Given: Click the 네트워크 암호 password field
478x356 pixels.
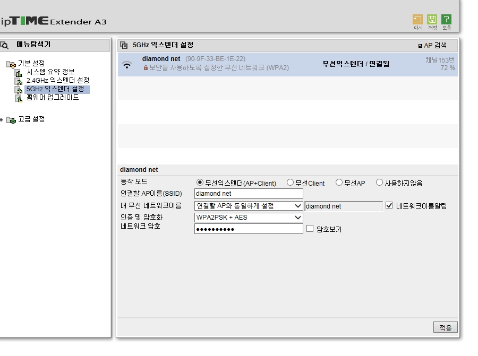Looking at the screenshot, I should 249,229.
